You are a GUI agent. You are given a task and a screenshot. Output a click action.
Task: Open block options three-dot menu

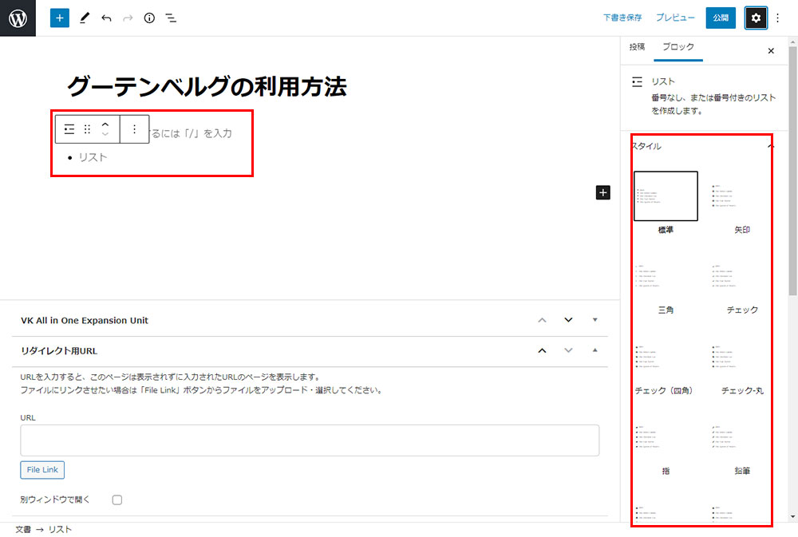tap(134, 128)
